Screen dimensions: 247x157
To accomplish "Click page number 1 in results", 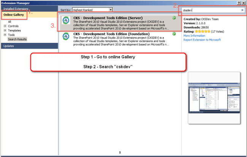I will pos(120,152).
